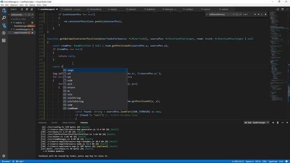Toggle search details with the ellipsis
Image resolution: width=290 pixels, height=163 pixels.
click(32, 18)
